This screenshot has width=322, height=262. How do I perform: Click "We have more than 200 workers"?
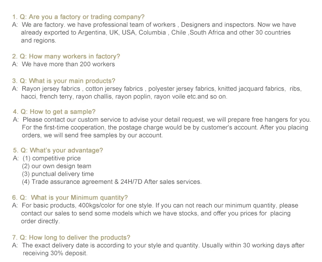[x=68, y=64]
